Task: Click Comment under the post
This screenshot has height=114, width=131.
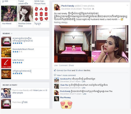Action: click(x=63, y=65)
